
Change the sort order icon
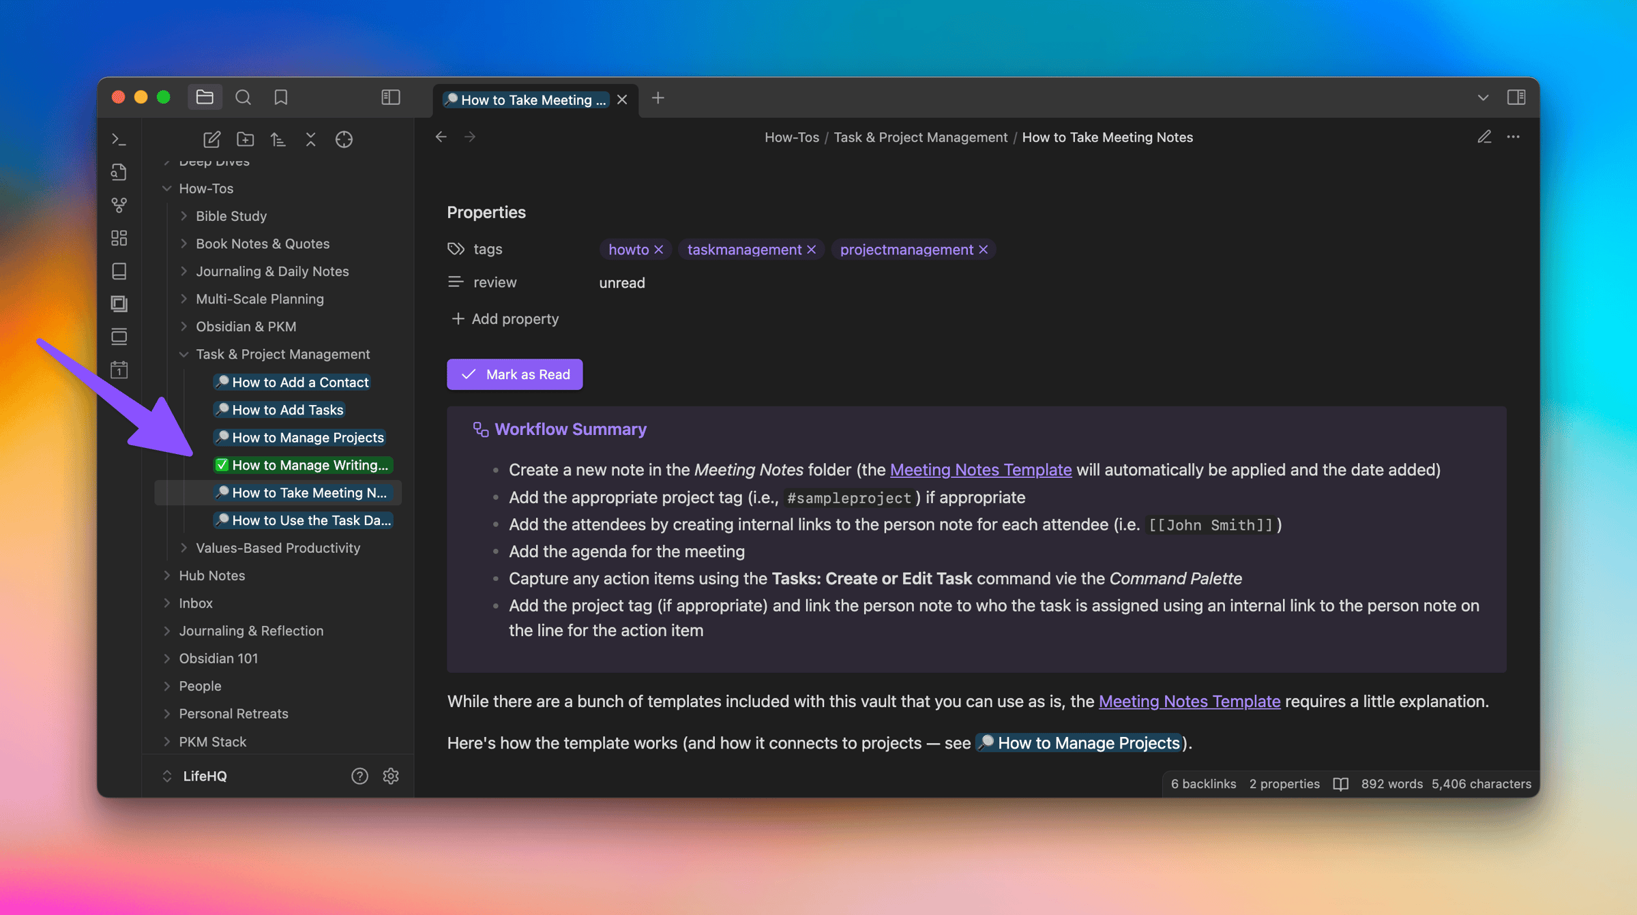coord(278,140)
